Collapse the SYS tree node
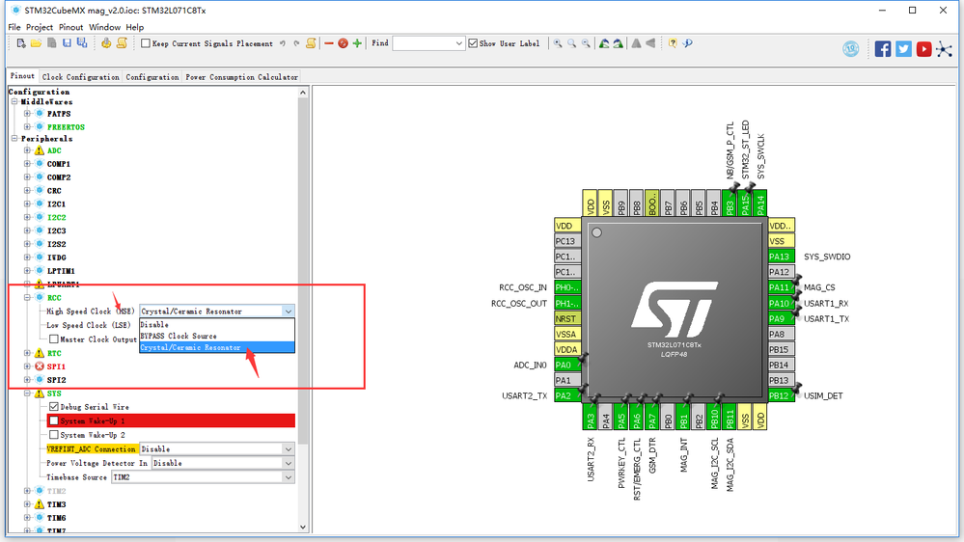 tap(27, 393)
